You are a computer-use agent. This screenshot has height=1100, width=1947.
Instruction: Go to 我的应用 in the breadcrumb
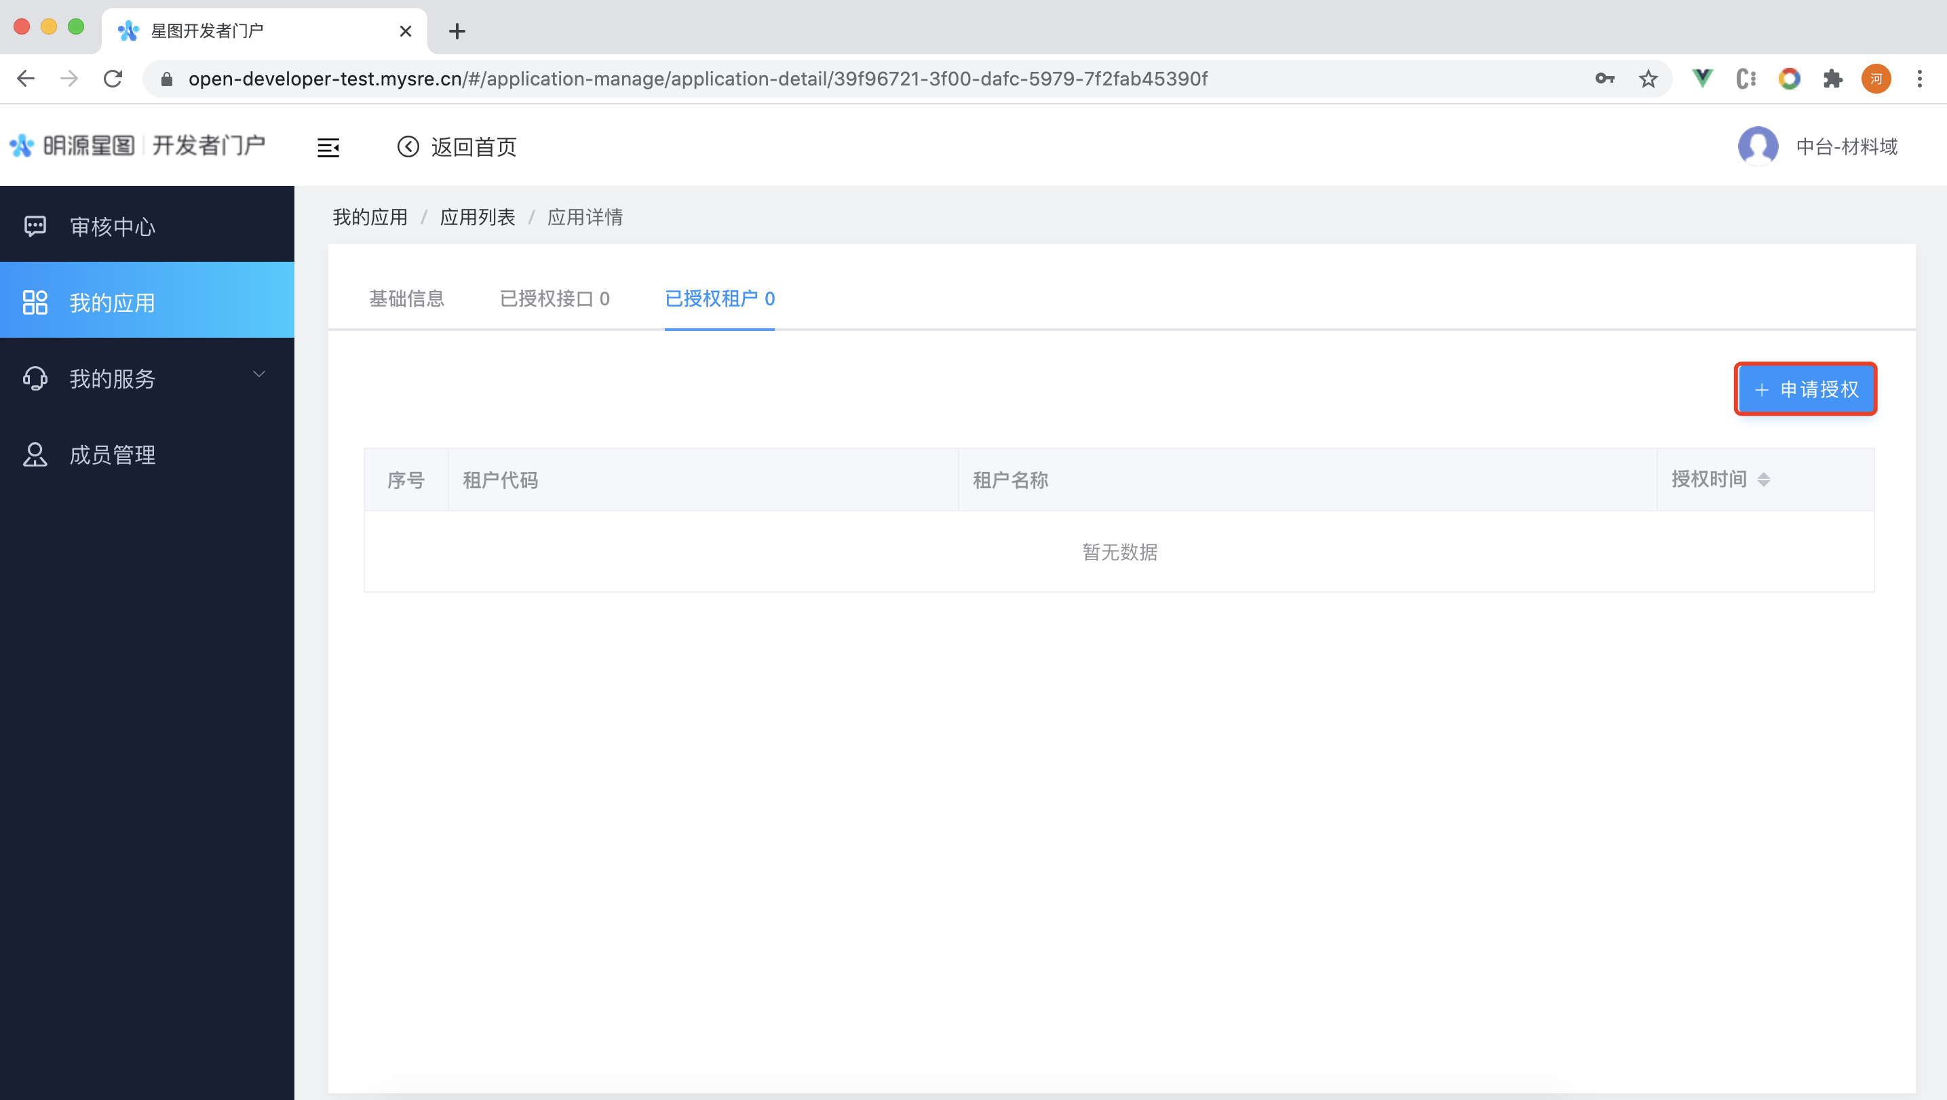pos(370,218)
